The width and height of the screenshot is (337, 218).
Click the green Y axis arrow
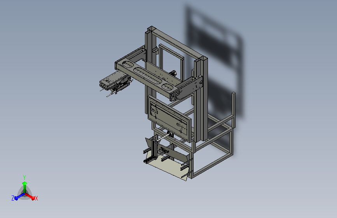25,187
